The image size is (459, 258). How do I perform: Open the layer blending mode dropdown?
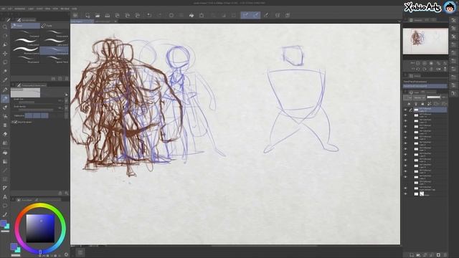419,97
